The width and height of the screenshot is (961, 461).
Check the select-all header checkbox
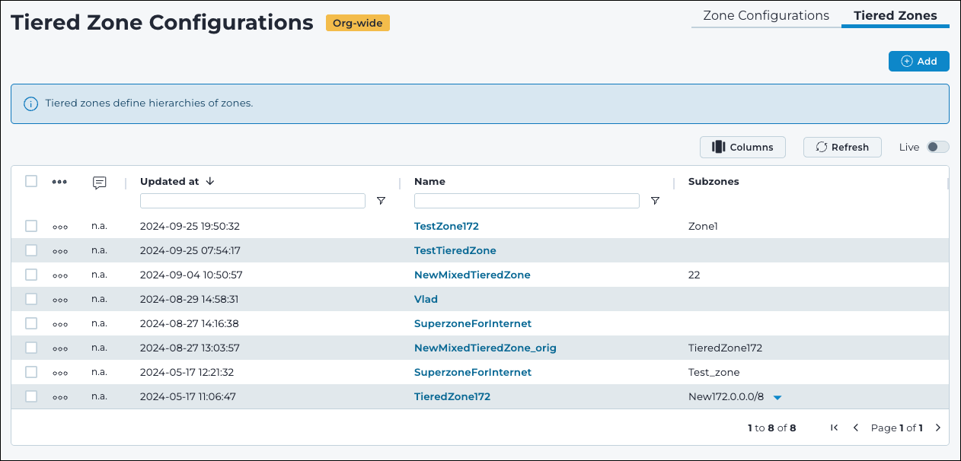pyautogui.click(x=31, y=181)
